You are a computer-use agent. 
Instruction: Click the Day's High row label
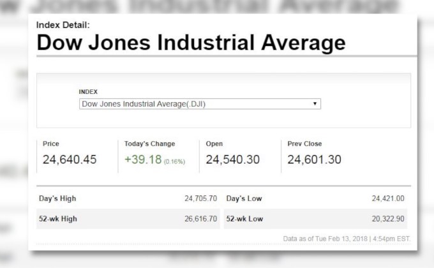click(57, 198)
